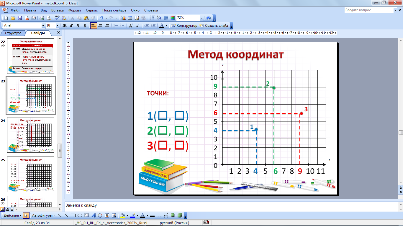The height and width of the screenshot is (226, 403).
Task: Expand the Введите вопрос box dropdown
Action: click(x=395, y=10)
